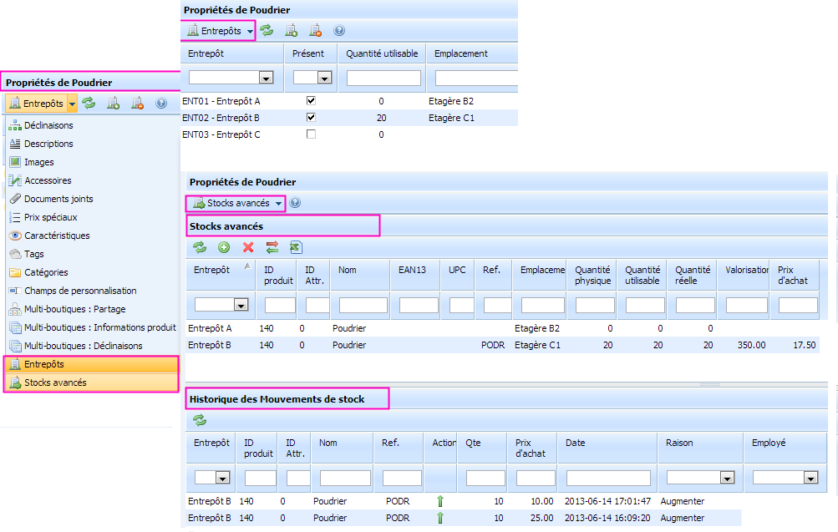This screenshot has width=838, height=532.
Task: Select Stocks avancés entry in left menu
Action: pyautogui.click(x=91, y=383)
